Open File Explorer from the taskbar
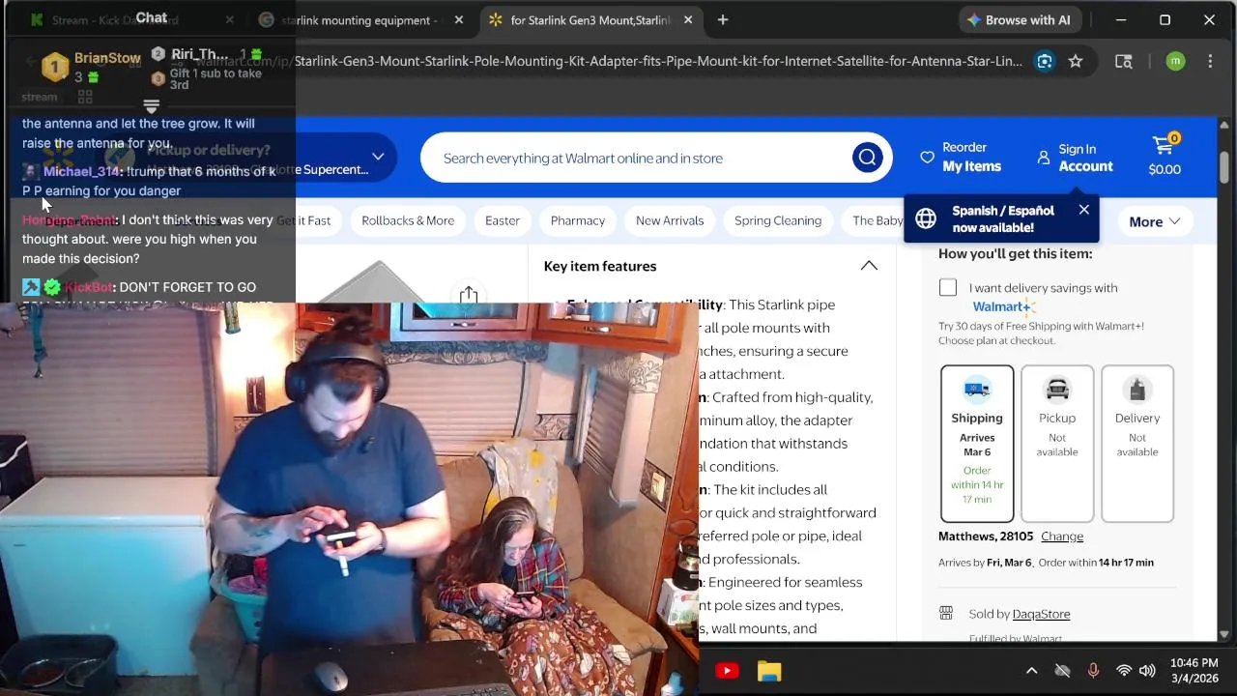Screen dimensions: 1237x696 point(769,671)
